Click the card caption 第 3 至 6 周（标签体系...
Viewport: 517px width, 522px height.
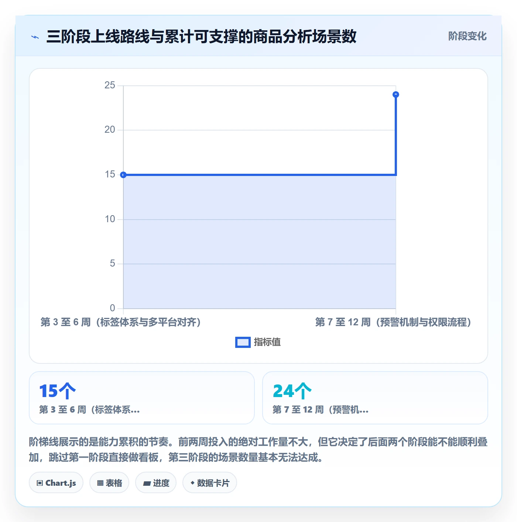coord(89,410)
